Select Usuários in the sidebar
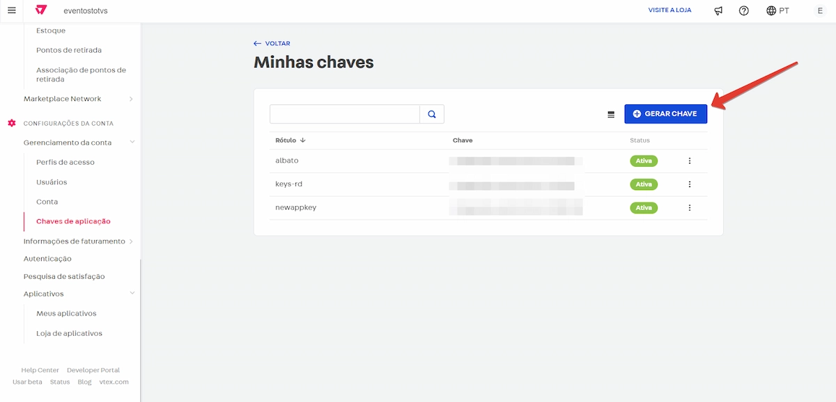Image resolution: width=836 pixels, height=402 pixels. [x=52, y=182]
